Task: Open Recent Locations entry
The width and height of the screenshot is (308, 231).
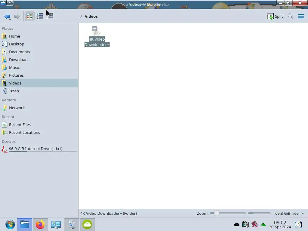Action: (x=39, y=133)
